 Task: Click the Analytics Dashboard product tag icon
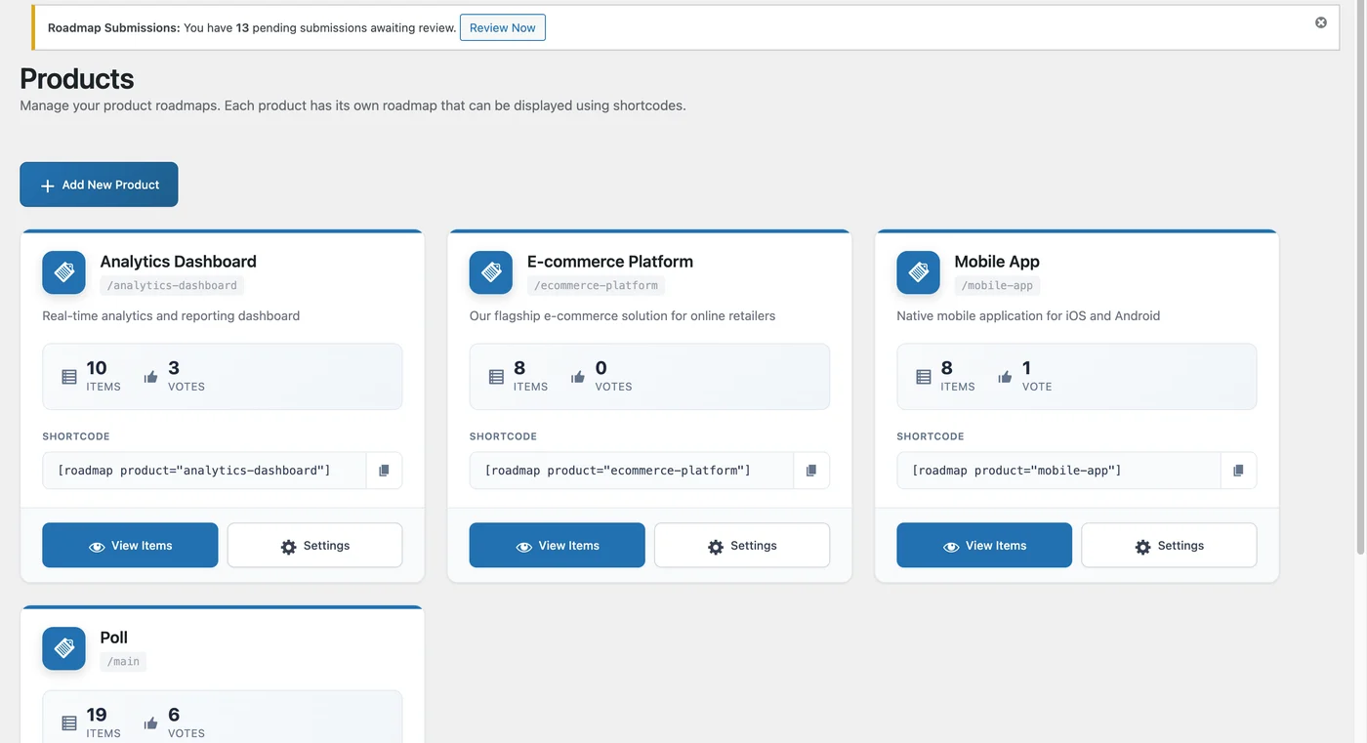point(63,272)
